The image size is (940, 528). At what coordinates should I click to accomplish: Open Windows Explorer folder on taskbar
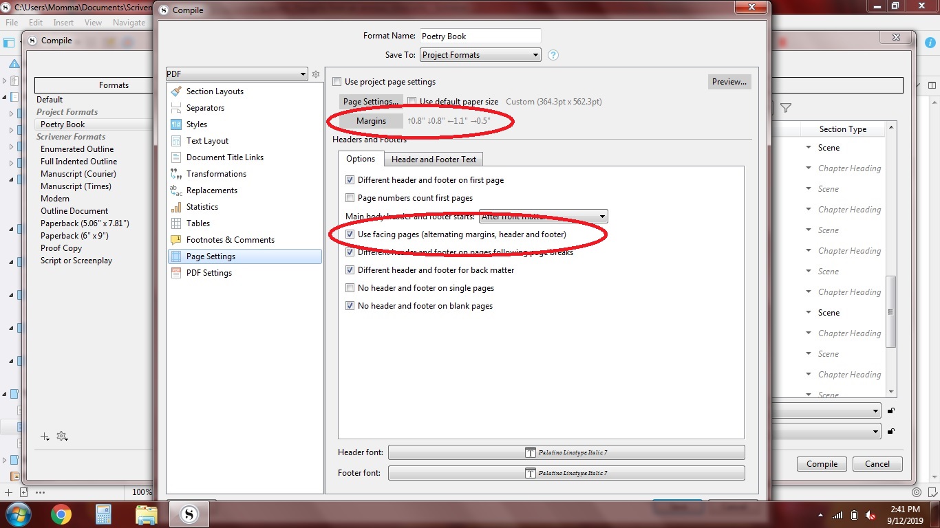[146, 514]
